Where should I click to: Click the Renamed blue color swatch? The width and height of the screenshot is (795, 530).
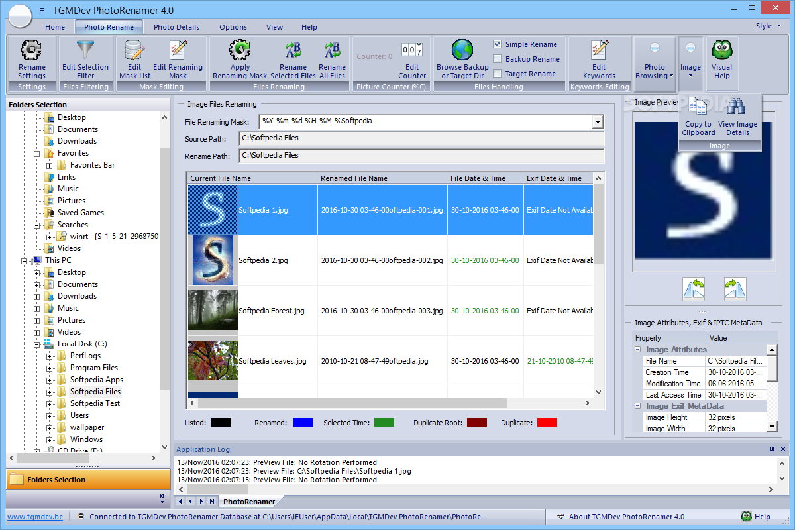(302, 423)
